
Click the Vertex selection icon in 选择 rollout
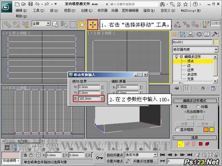tap(180, 144)
